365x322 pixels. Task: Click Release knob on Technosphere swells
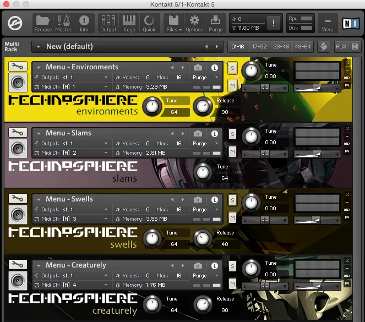203,238
